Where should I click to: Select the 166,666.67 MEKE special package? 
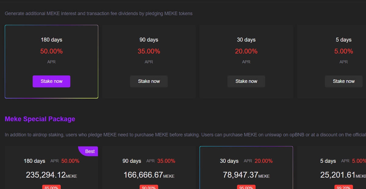(x=149, y=168)
